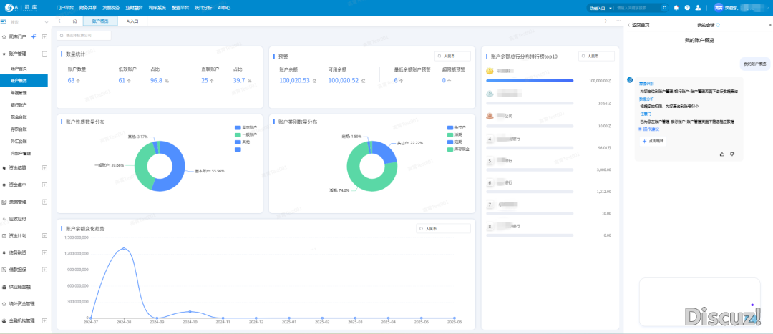Viewport: 773px width, 334px height.
Task: Open the 司库系统 top menu
Action: [157, 8]
